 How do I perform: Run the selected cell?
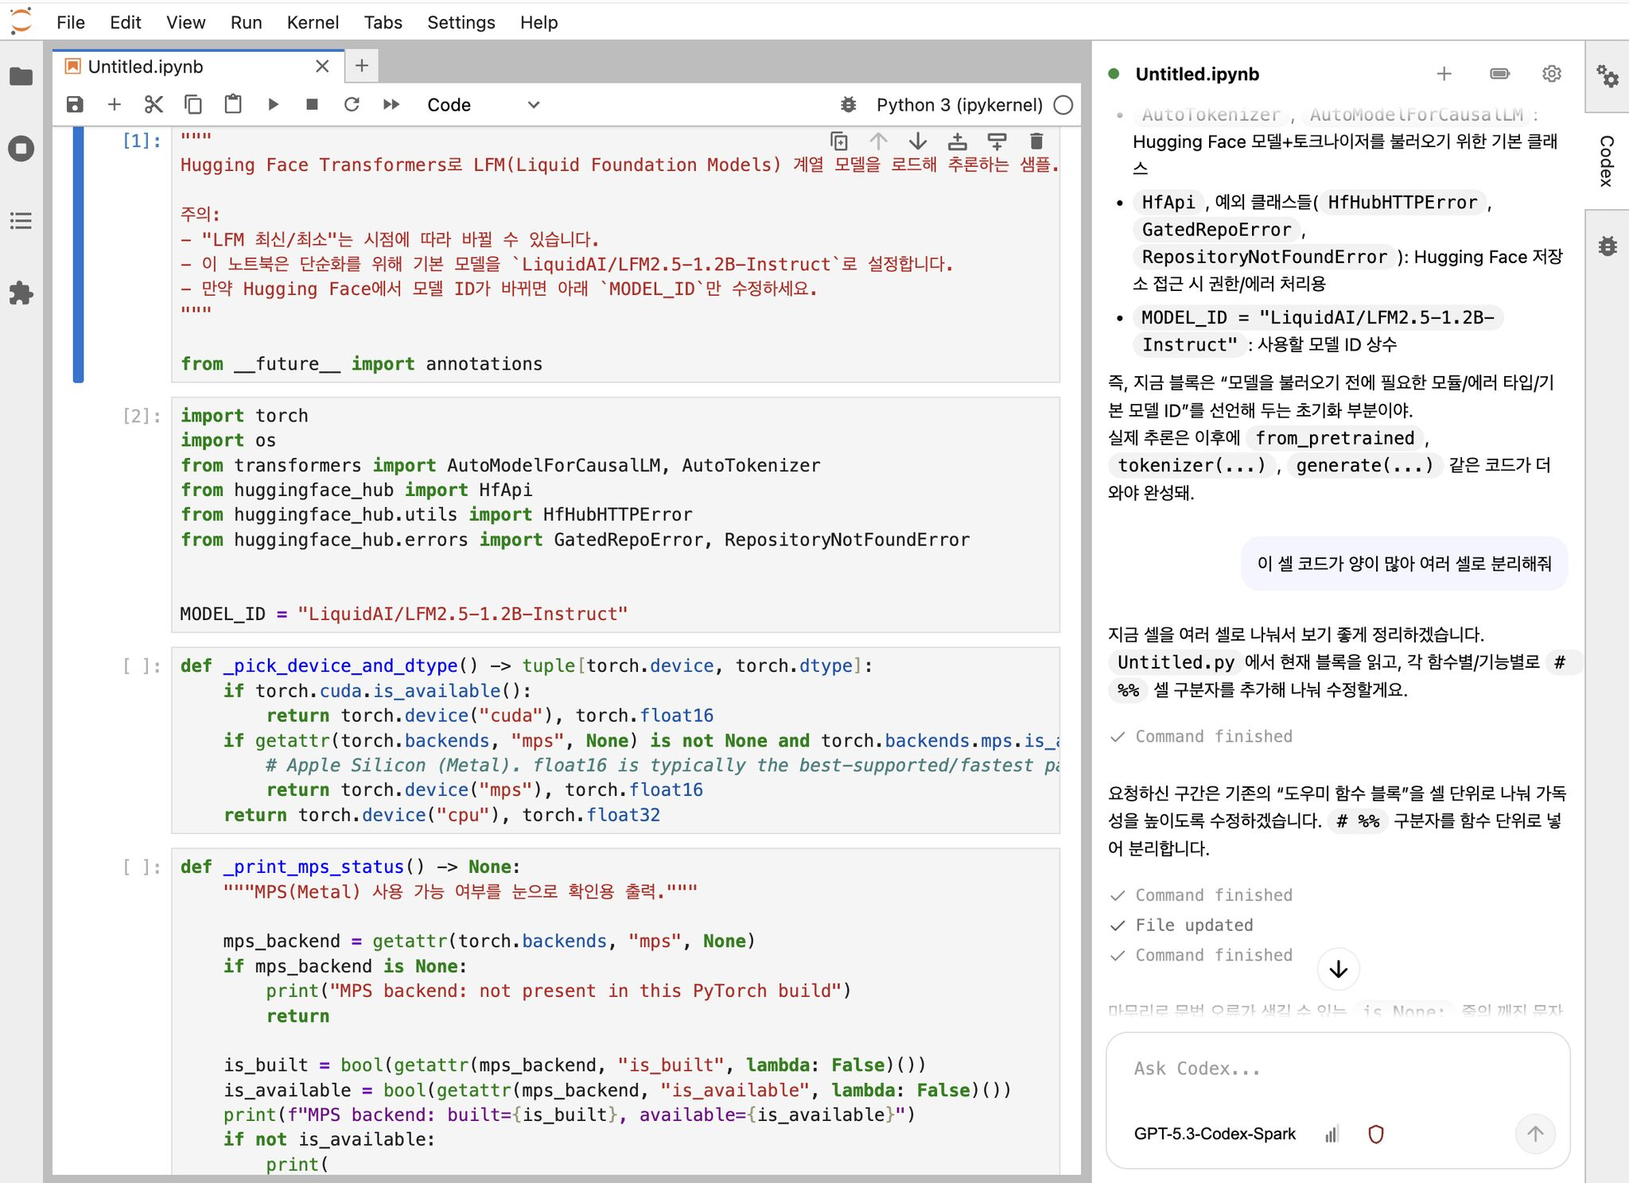tap(273, 105)
